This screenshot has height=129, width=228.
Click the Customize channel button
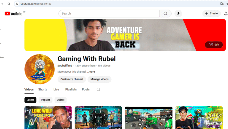[72, 79]
